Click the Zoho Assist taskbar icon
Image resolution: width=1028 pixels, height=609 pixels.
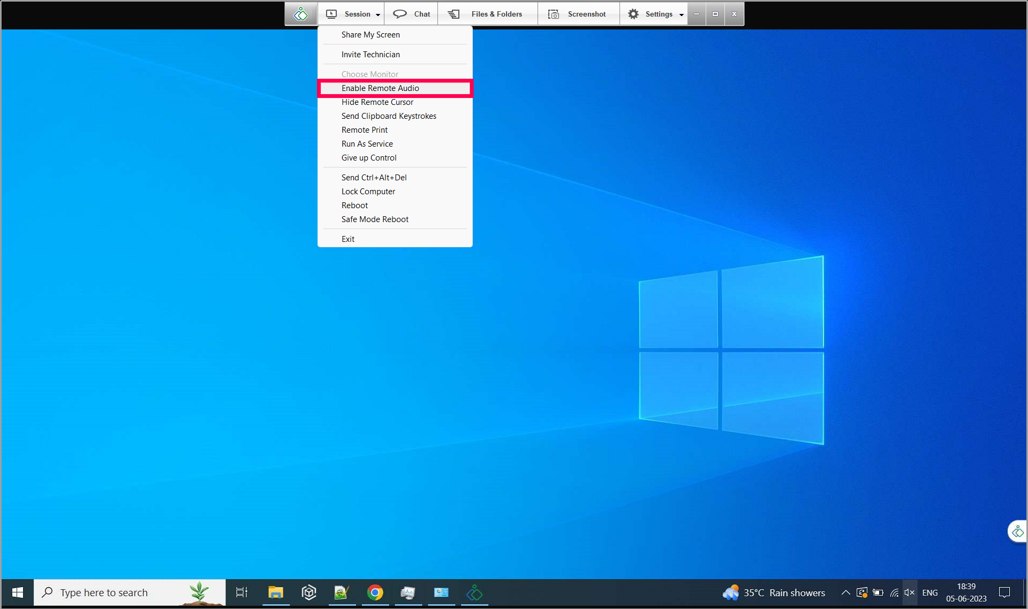coord(474,592)
